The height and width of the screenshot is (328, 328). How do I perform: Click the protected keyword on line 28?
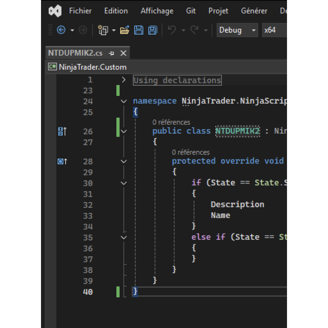coord(194,161)
